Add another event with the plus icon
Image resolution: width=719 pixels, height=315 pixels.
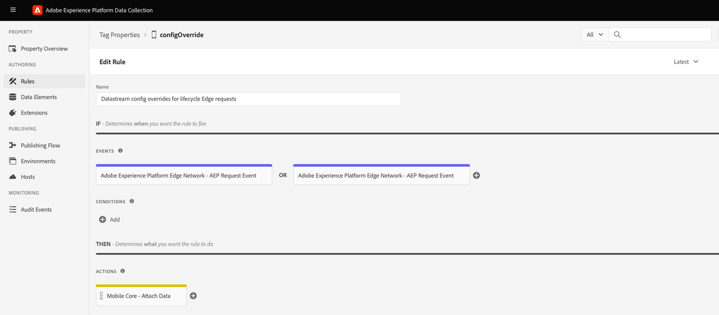tap(476, 176)
